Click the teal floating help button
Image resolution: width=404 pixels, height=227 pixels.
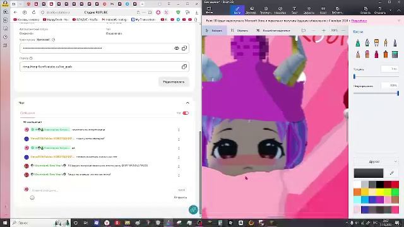pyautogui.click(x=193, y=210)
